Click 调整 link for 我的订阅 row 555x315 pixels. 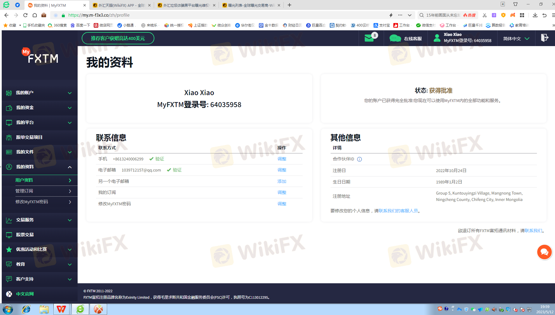[x=282, y=192]
